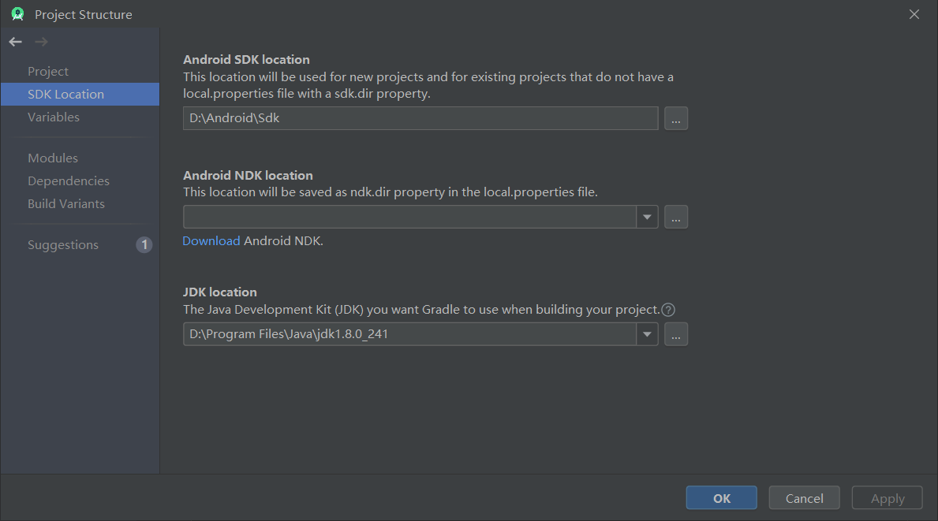Click the 'JDK location' heading

click(220, 292)
